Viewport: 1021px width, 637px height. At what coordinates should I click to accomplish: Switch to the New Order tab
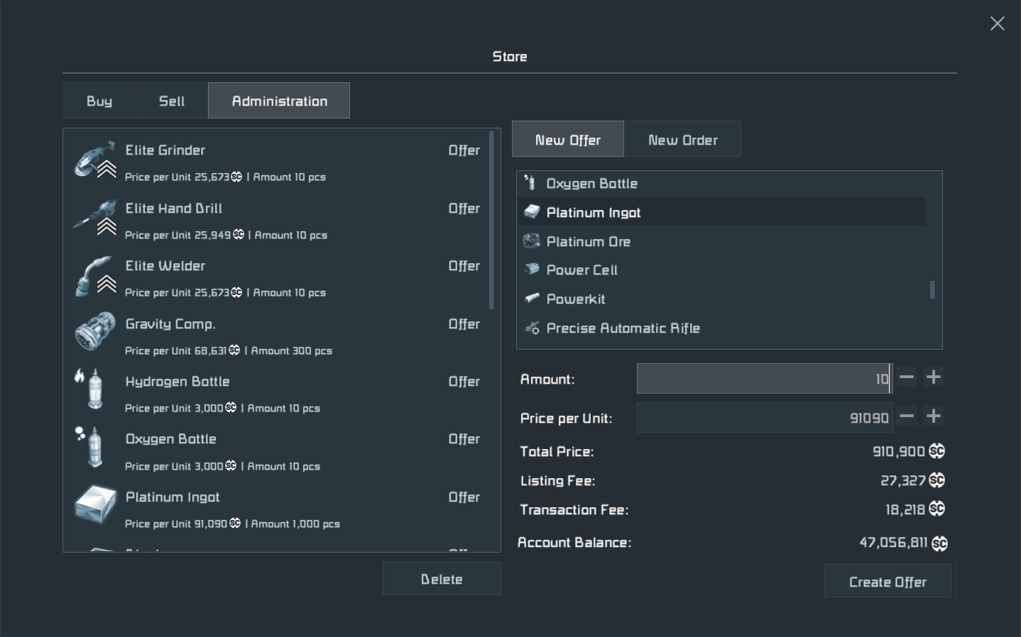point(682,140)
